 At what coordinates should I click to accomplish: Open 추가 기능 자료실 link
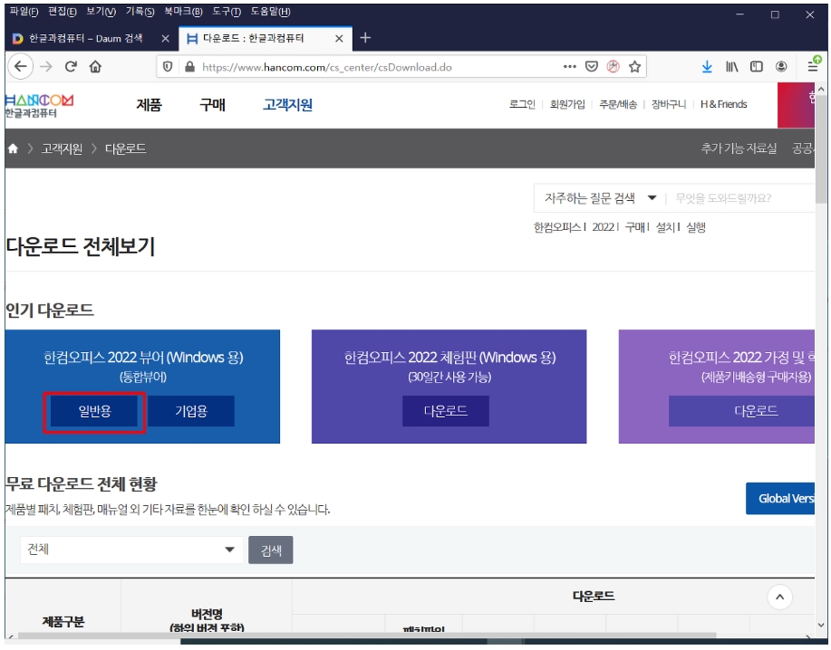(739, 148)
